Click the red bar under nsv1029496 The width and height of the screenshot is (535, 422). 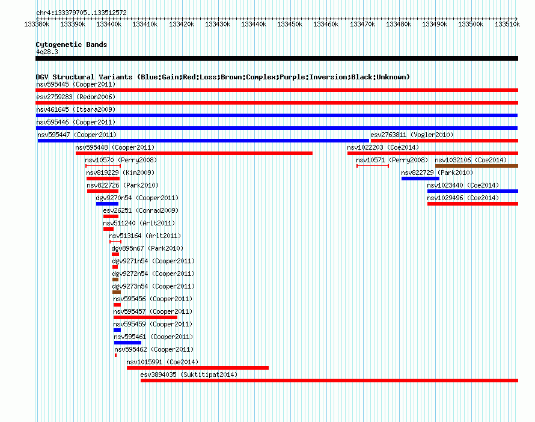[473, 204]
